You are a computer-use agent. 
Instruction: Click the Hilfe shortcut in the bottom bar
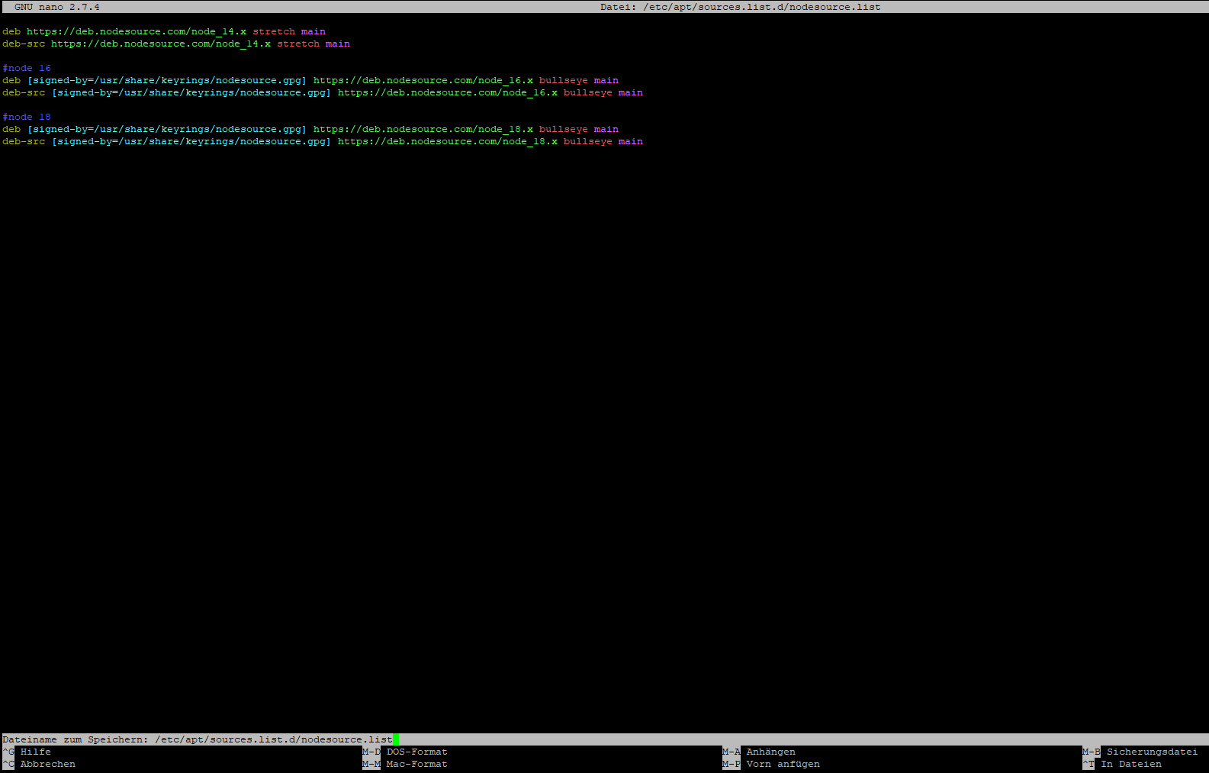tap(36, 752)
